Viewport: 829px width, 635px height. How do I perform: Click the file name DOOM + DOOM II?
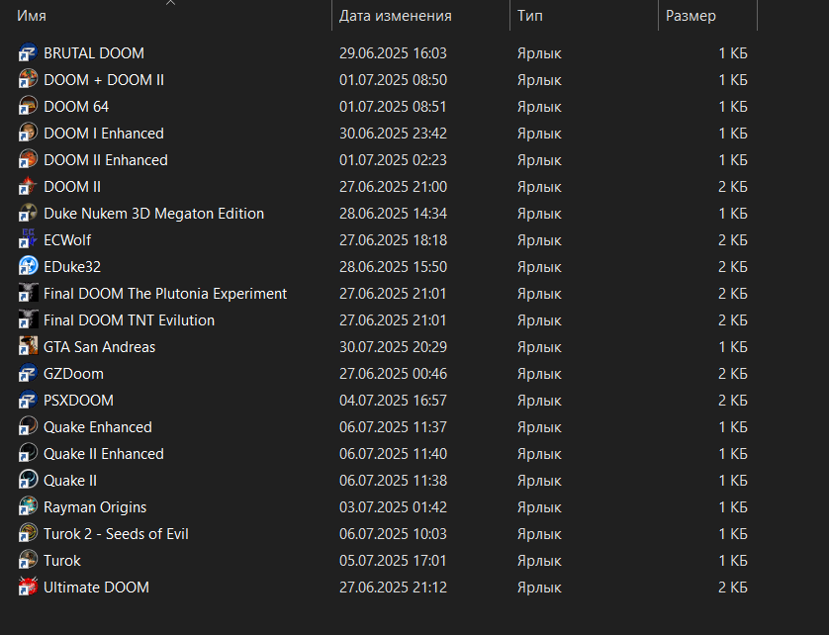click(104, 80)
